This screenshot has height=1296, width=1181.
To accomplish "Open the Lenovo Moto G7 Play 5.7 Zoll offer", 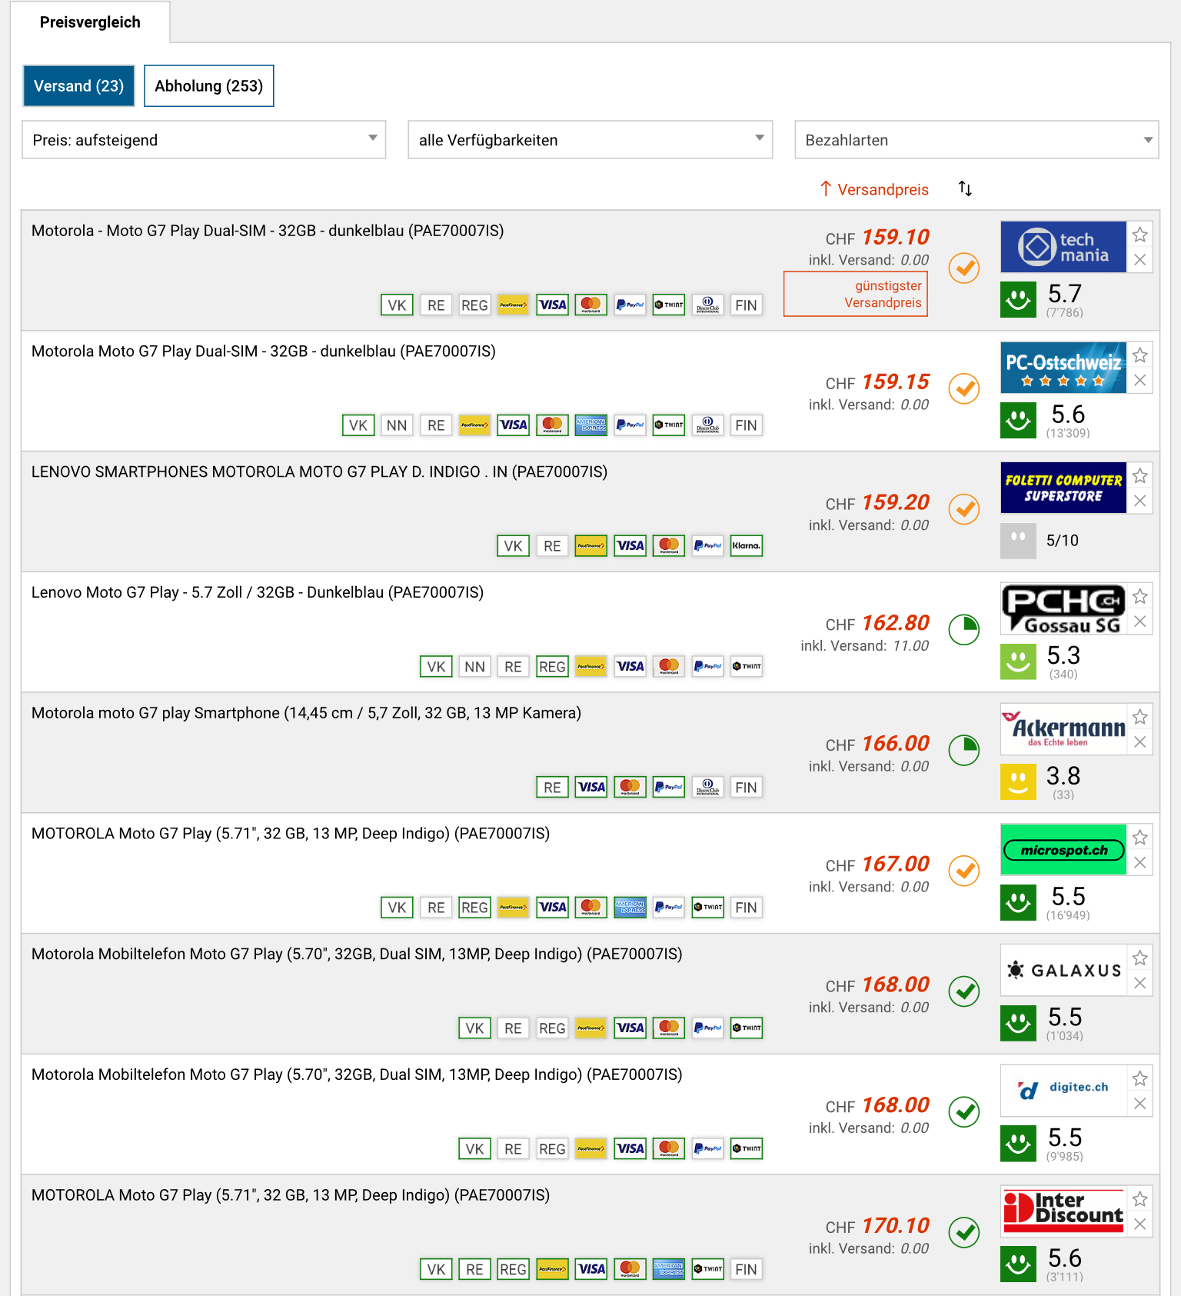I will click(258, 592).
